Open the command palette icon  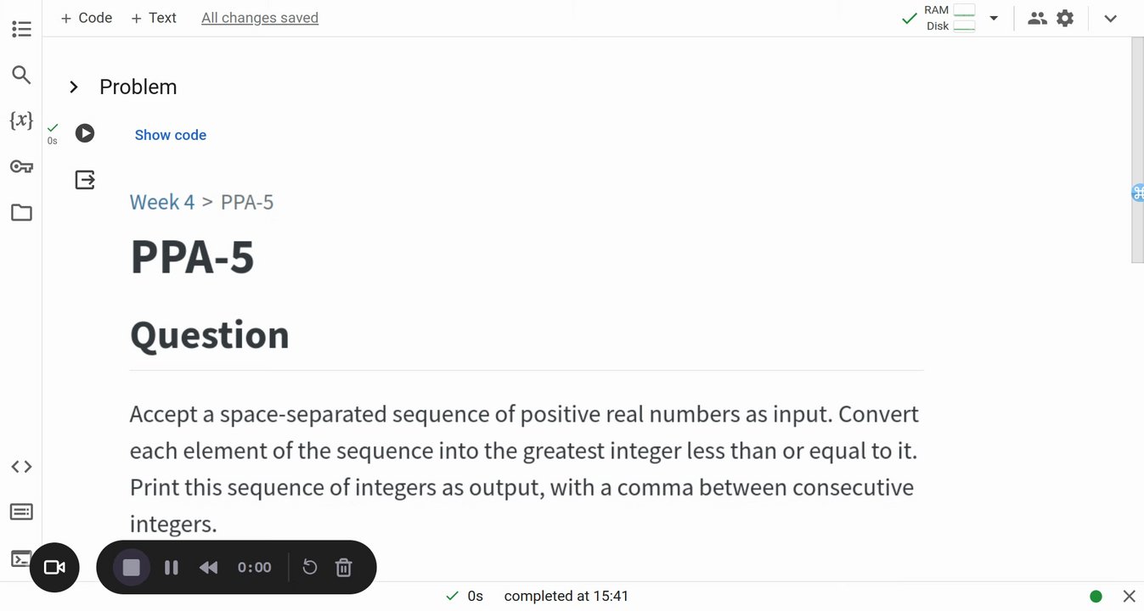[x=21, y=512]
